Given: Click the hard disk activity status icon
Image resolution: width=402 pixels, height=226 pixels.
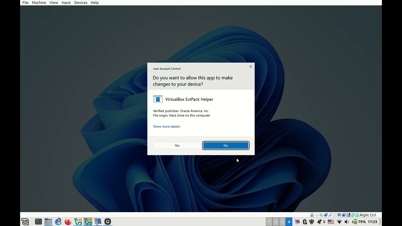Looking at the screenshot, I should coord(312,215).
